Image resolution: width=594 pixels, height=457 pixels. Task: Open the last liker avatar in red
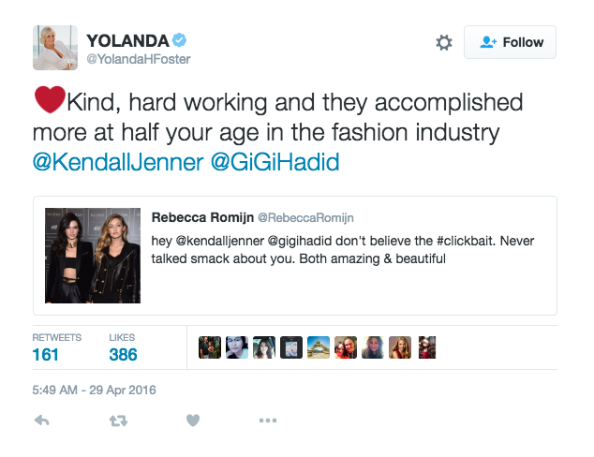(x=427, y=347)
